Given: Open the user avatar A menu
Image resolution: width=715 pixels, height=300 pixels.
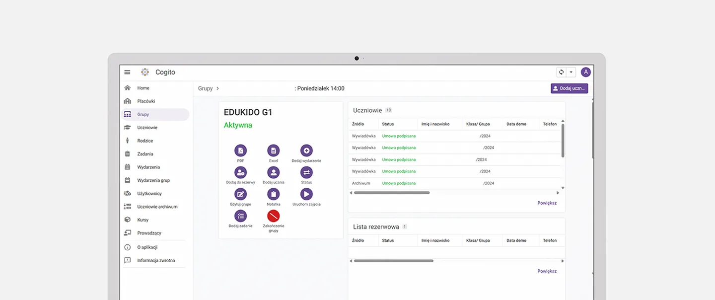Looking at the screenshot, I should pyautogui.click(x=586, y=72).
